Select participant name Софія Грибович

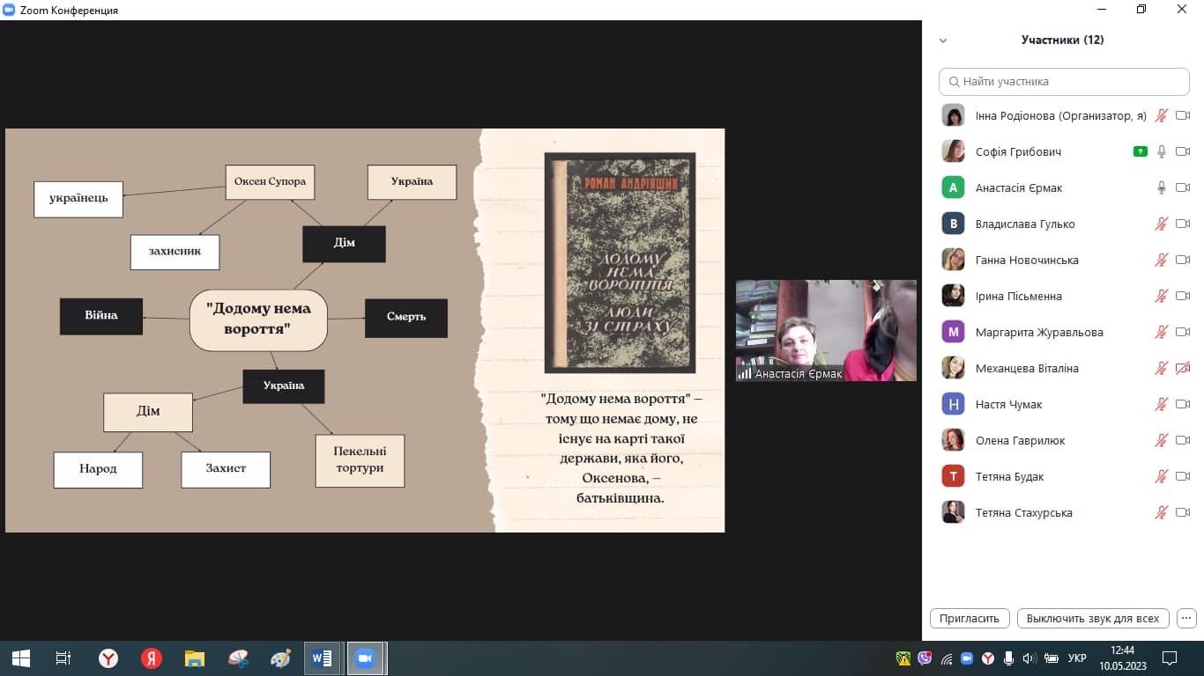pos(1018,151)
